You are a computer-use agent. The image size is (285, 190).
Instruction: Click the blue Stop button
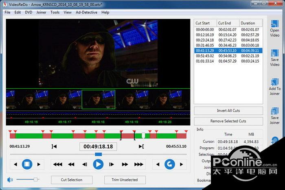pos(27,164)
